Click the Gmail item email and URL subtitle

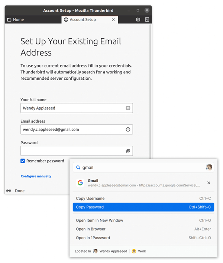(x=144, y=185)
